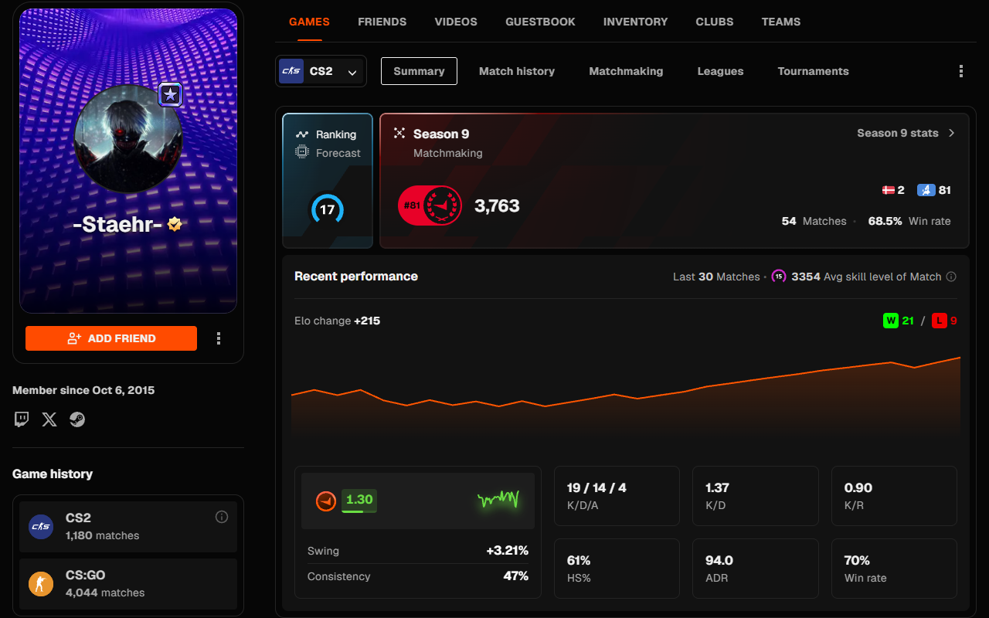This screenshot has height=618, width=989.
Task: Click the info icon on CS2 game history
Action: point(222,517)
